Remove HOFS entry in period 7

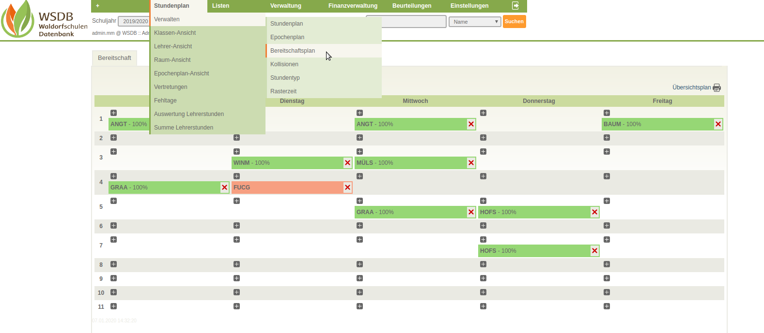[594, 251]
